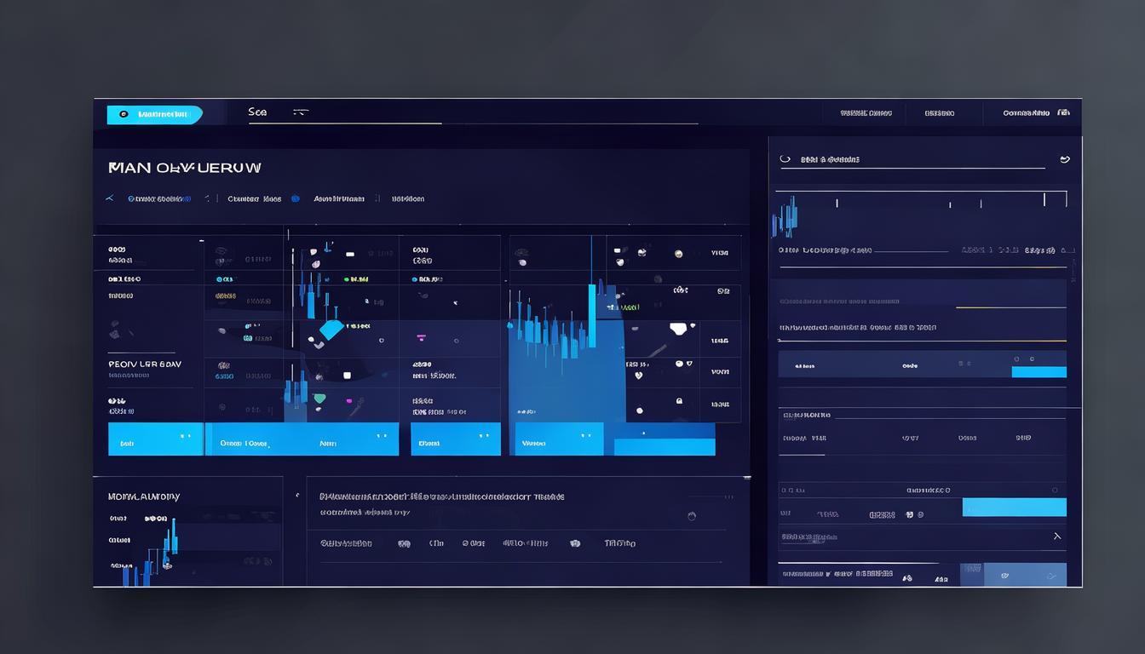Click the leftmost cyan button below the chart grid
The image size is (1145, 654).
(x=155, y=439)
